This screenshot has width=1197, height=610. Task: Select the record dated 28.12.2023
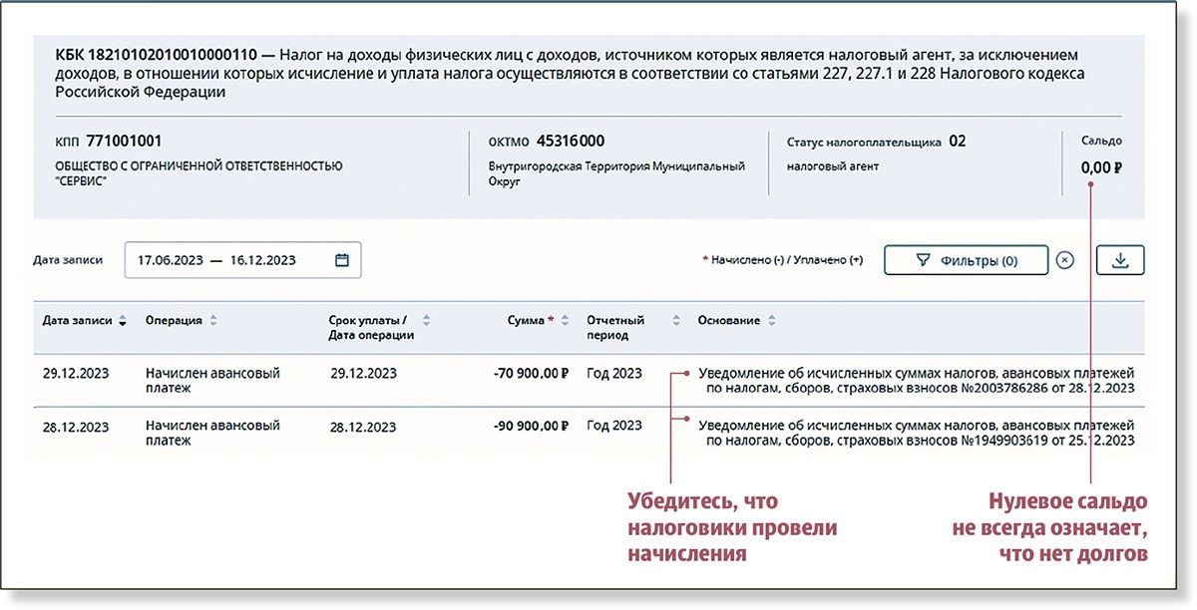[x=76, y=427]
